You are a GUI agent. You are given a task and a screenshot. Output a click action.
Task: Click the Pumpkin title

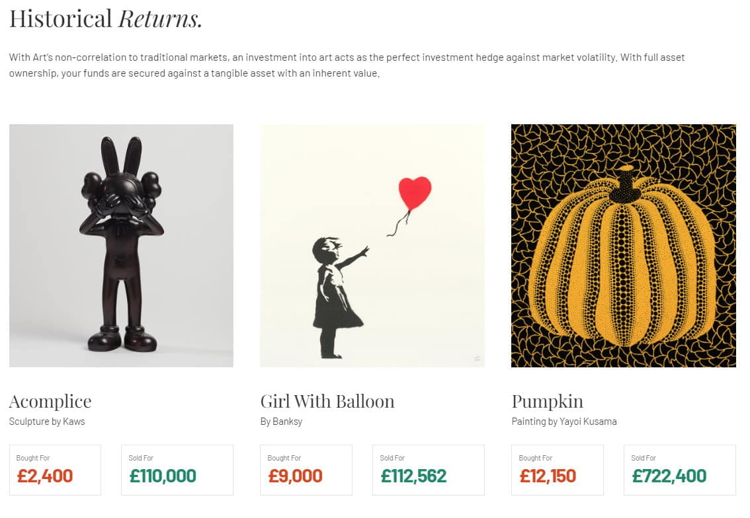click(x=547, y=402)
